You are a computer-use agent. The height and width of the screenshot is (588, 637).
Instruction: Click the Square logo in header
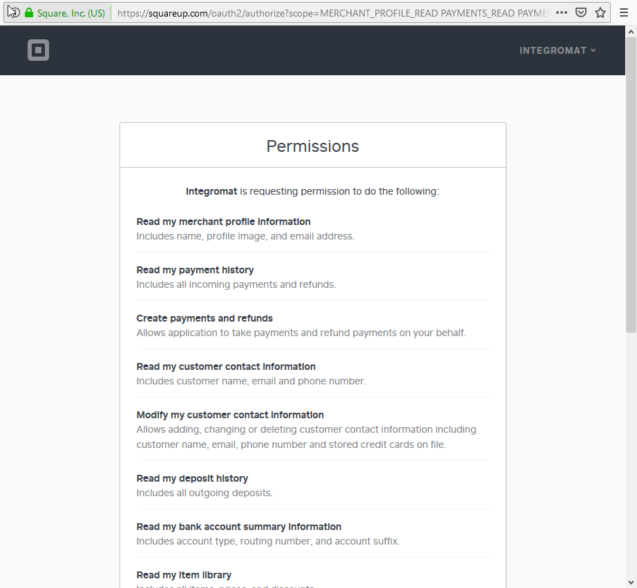point(38,50)
